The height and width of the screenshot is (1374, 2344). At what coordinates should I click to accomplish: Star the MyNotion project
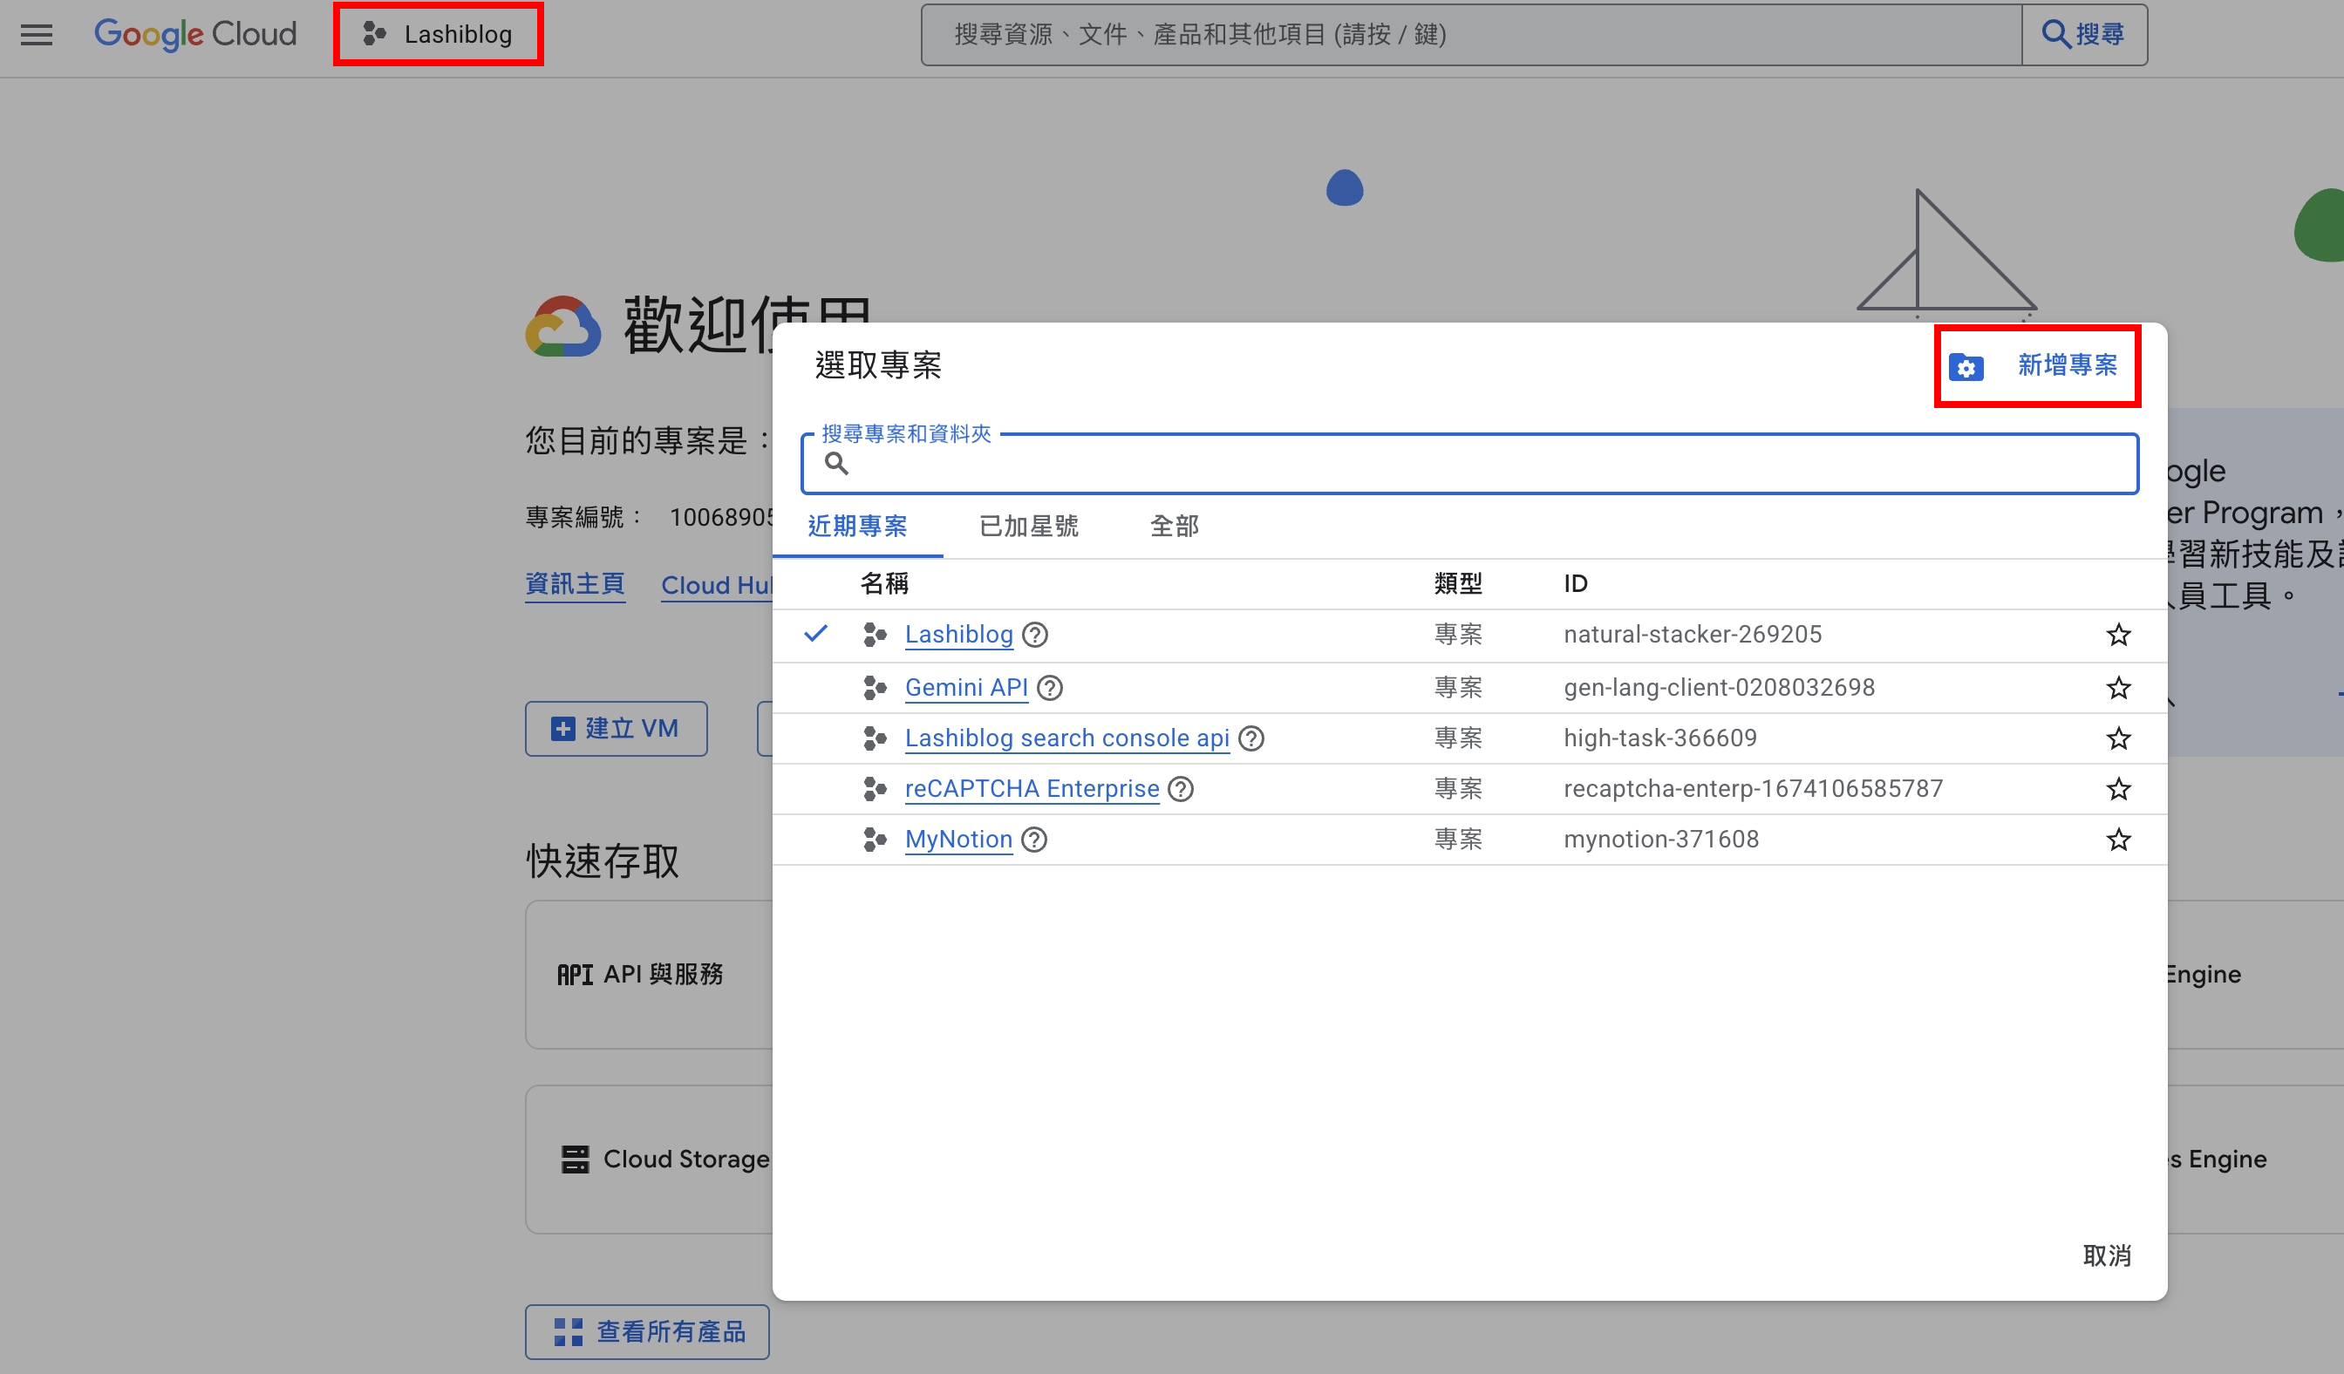2119,839
